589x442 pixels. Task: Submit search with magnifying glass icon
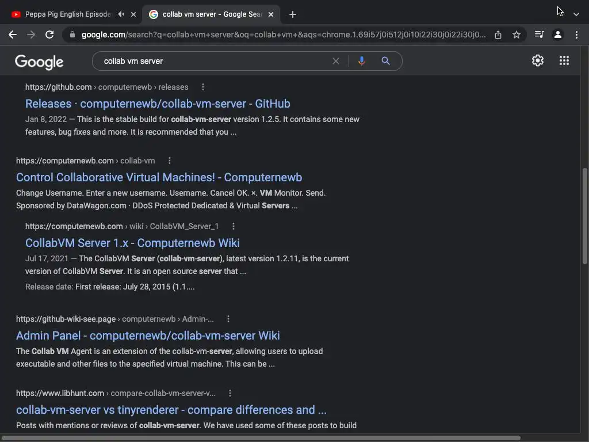point(385,61)
